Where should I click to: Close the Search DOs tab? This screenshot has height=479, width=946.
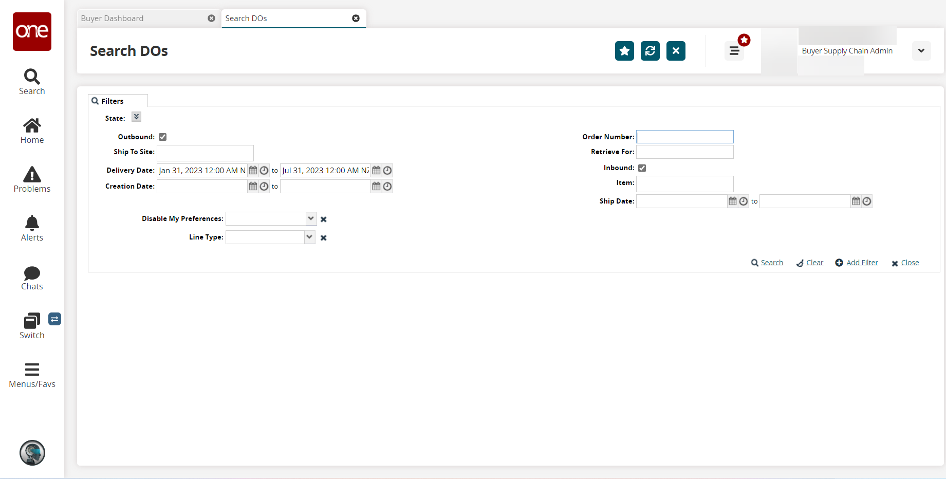[x=356, y=19]
